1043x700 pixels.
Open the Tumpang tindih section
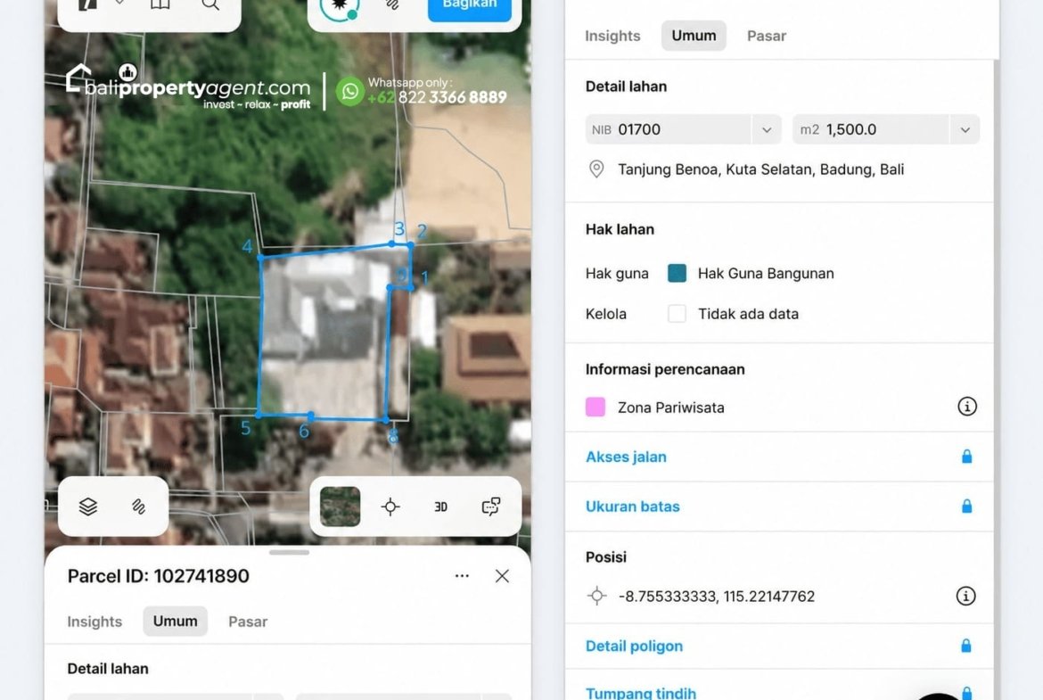click(x=779, y=687)
